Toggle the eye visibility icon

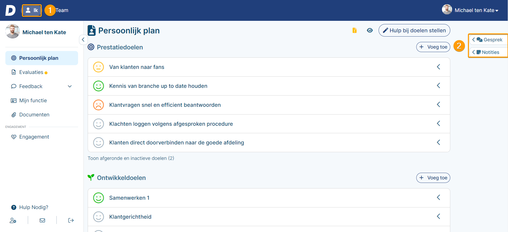[x=370, y=30]
